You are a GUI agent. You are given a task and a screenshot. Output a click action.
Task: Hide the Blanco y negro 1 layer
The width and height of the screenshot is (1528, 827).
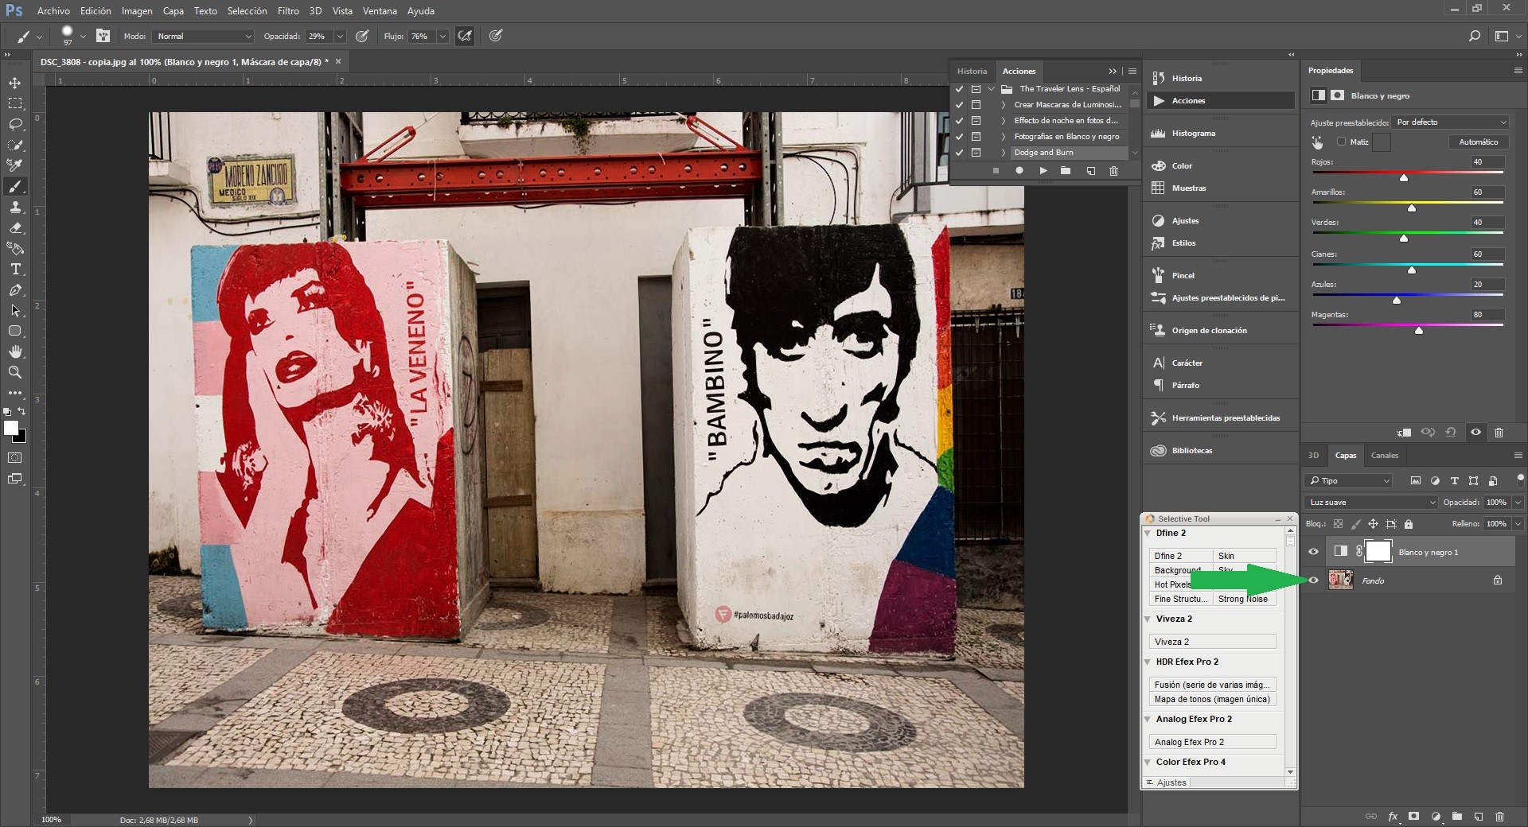[1313, 552]
